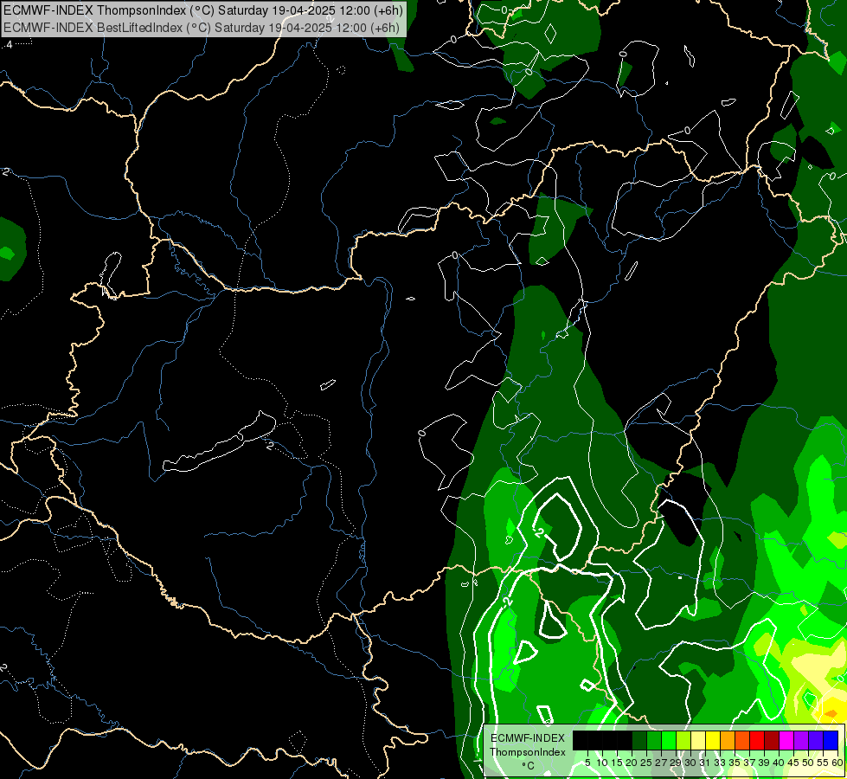Click the blue 55–60 legend swatch

831,741
